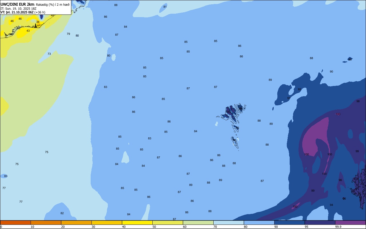This screenshot has height=229, width=366.
Task: Click the 'Rakastig (%) í 2 m hæð' label
Action: tap(53, 5)
